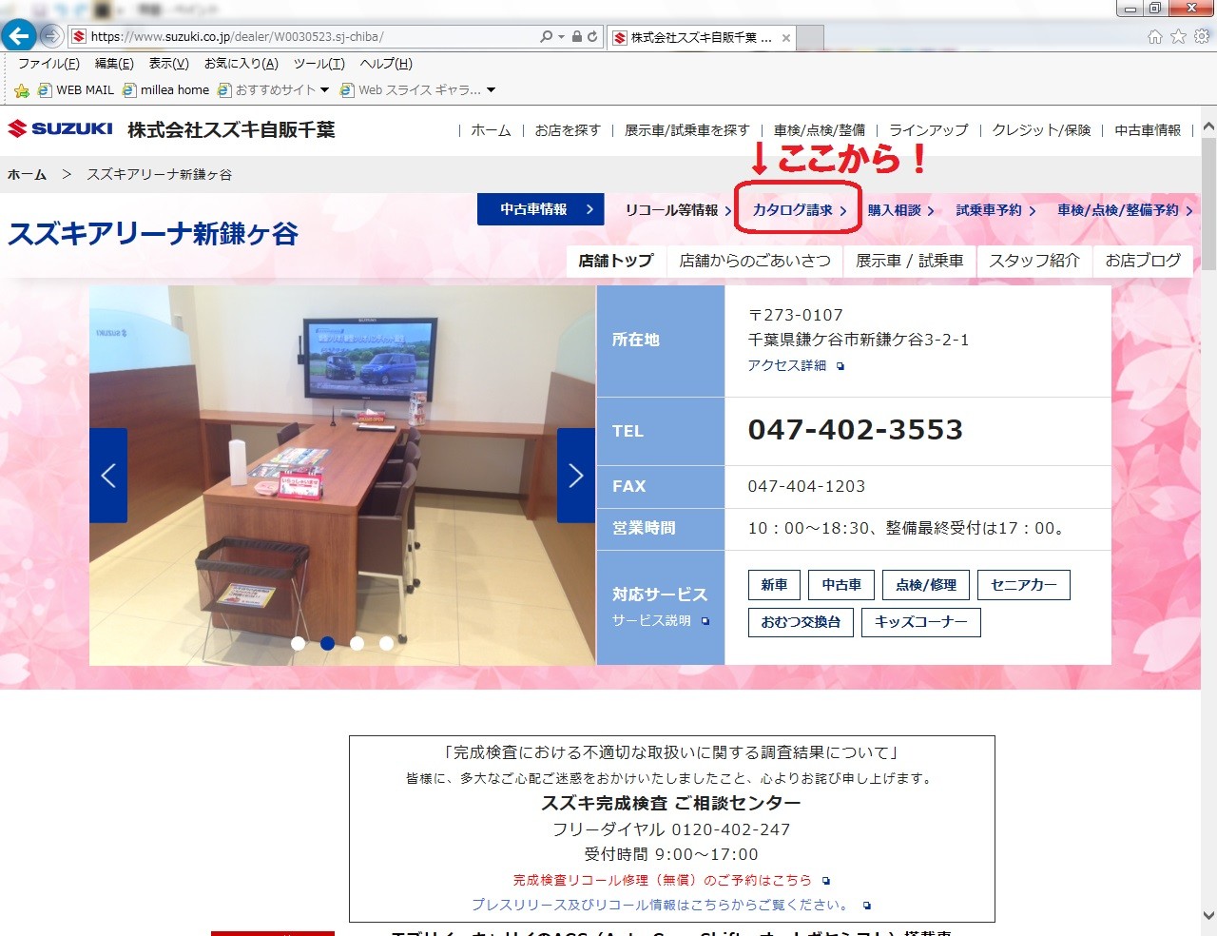Screen dimensions: 1217x936
Task: Open カタログ請求 link
Action: (x=799, y=210)
